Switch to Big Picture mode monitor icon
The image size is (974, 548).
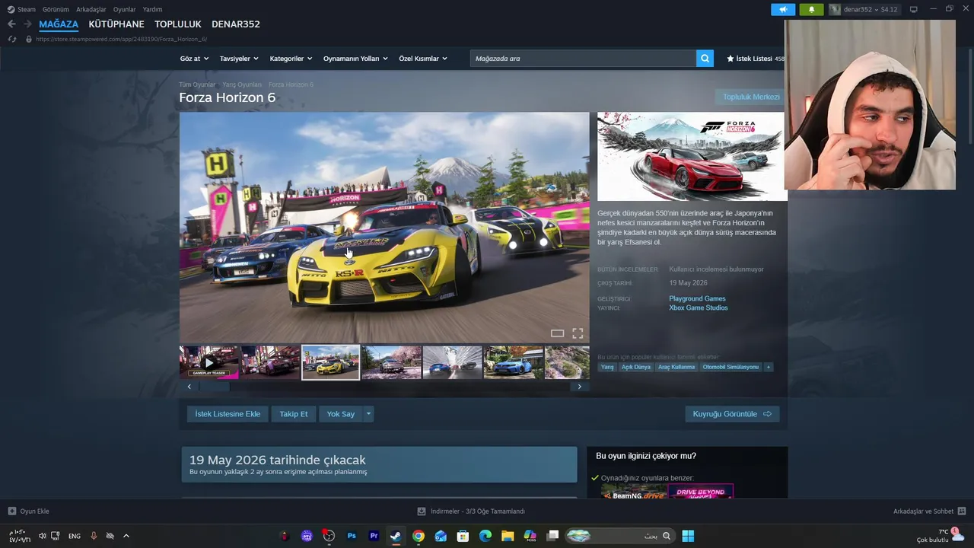(x=914, y=9)
